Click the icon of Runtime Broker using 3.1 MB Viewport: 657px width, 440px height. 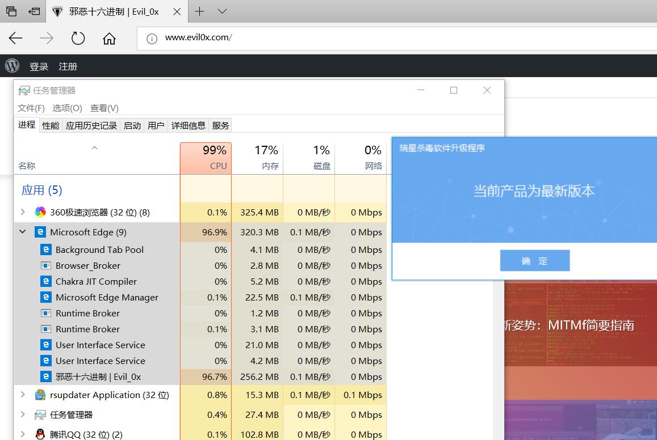pyautogui.click(x=45, y=329)
